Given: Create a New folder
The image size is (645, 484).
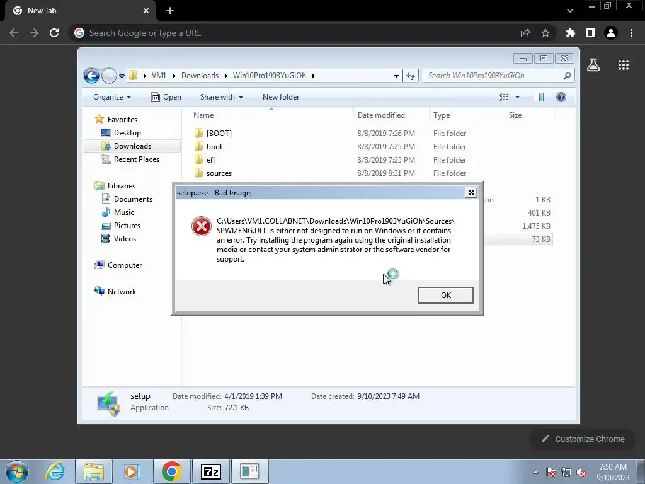Looking at the screenshot, I should [281, 97].
